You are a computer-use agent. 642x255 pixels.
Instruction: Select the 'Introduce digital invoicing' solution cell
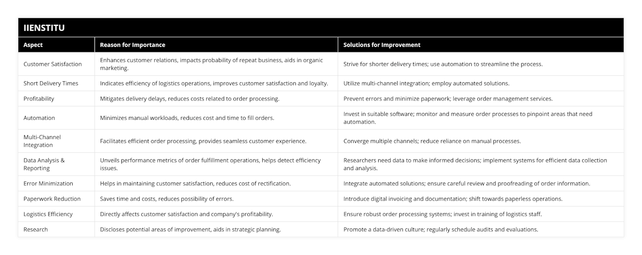(x=453, y=199)
